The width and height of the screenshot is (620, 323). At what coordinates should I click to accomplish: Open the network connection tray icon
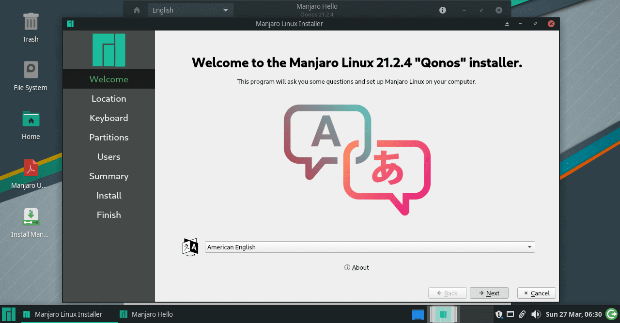(x=511, y=314)
